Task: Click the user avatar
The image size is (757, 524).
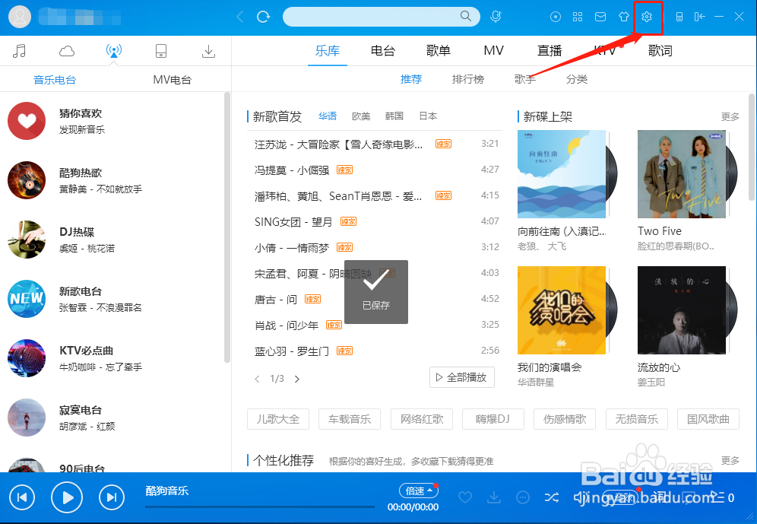Action: (20, 17)
